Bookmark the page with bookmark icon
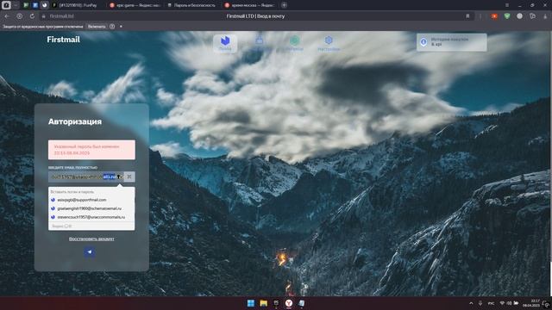This screenshot has height=310, width=552. [x=467, y=16]
